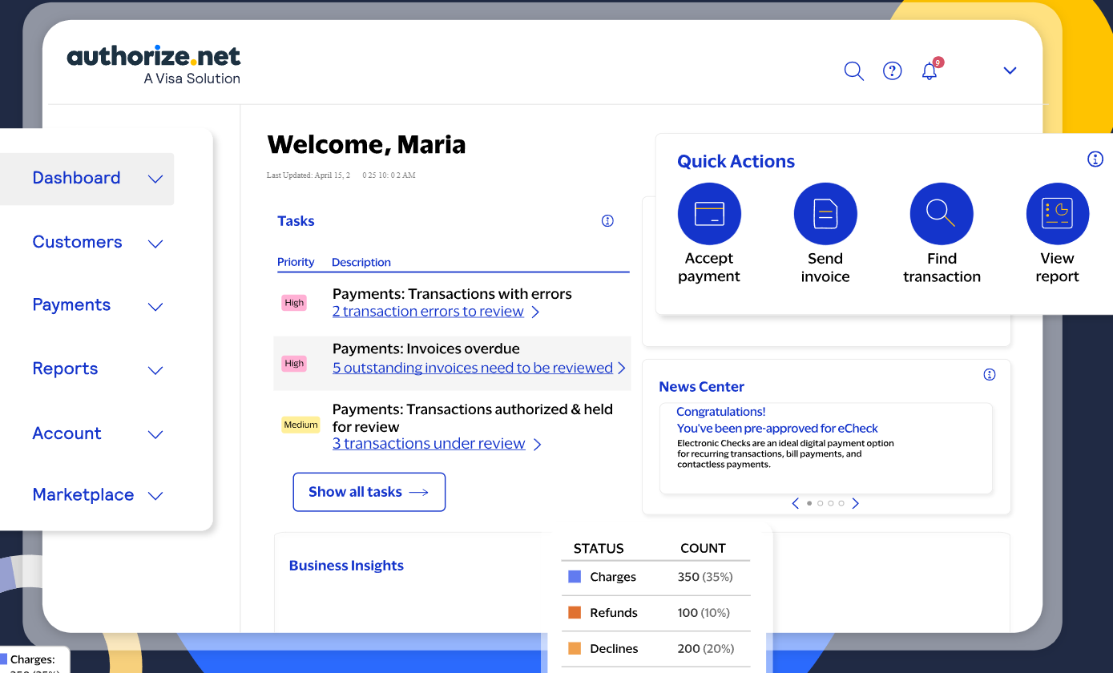This screenshot has width=1113, height=673.
Task: Open help via the question mark icon
Action: tap(892, 71)
